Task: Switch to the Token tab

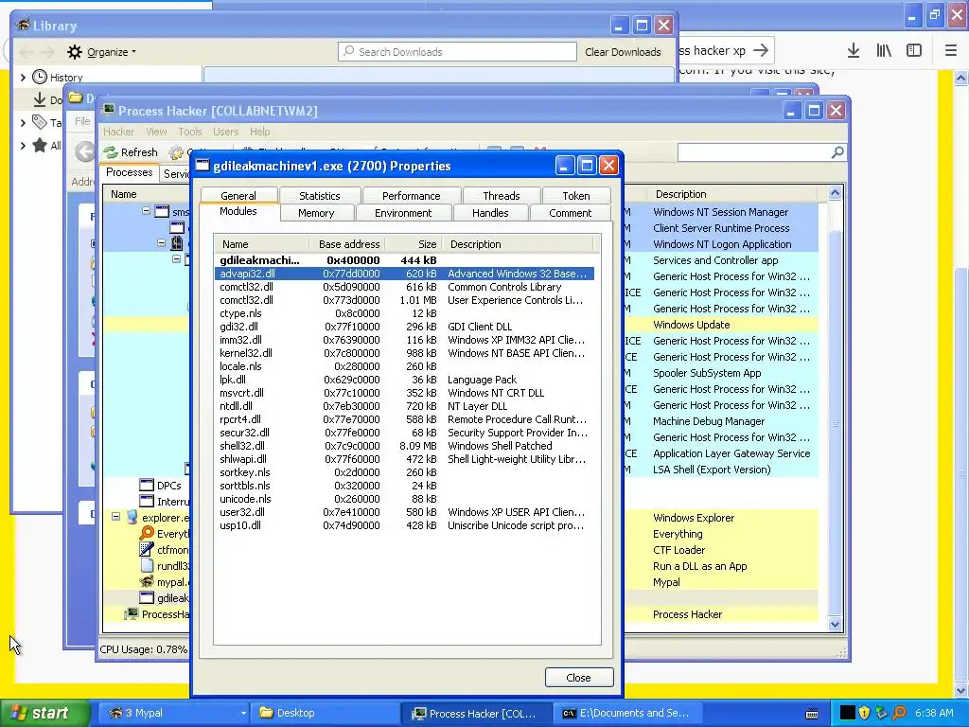Action: [576, 196]
